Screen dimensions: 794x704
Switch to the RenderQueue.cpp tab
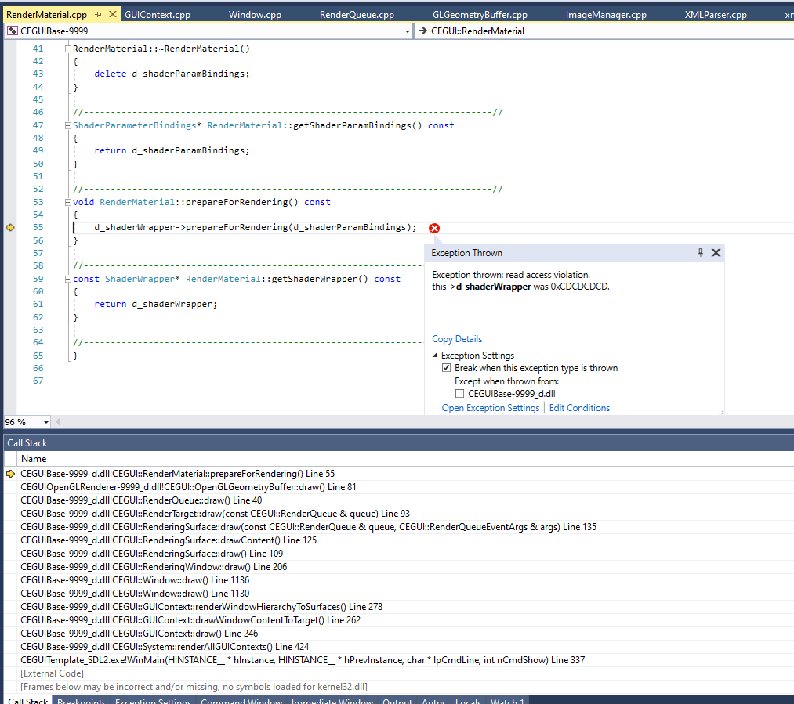[x=357, y=15]
